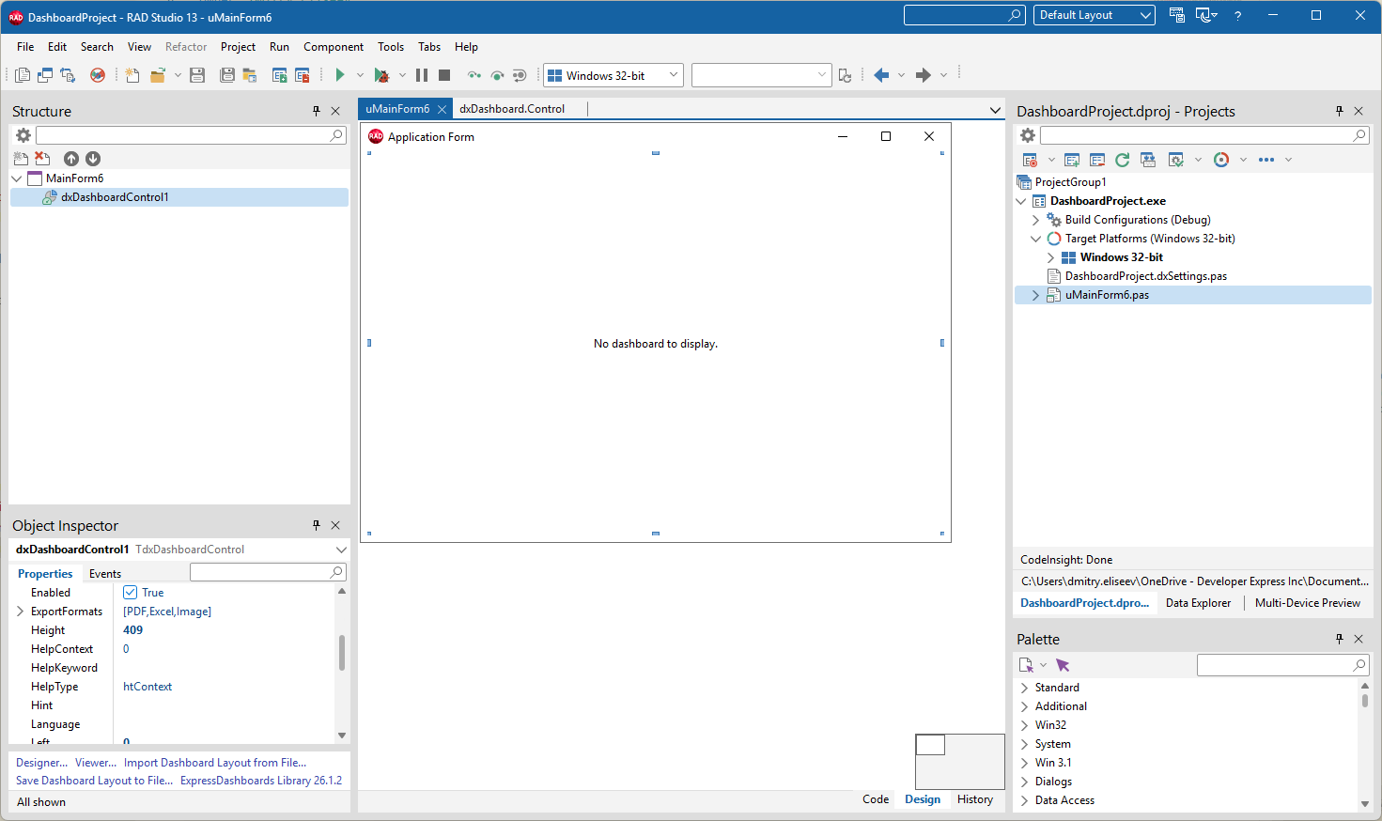This screenshot has height=821, width=1382.
Task: Click the Viewer... link
Action: click(x=96, y=763)
